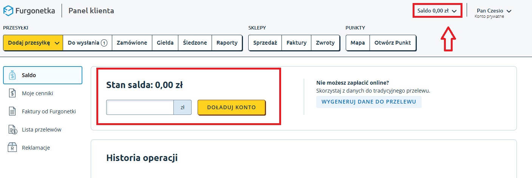Click the Do wysłania count badge

(x=104, y=43)
